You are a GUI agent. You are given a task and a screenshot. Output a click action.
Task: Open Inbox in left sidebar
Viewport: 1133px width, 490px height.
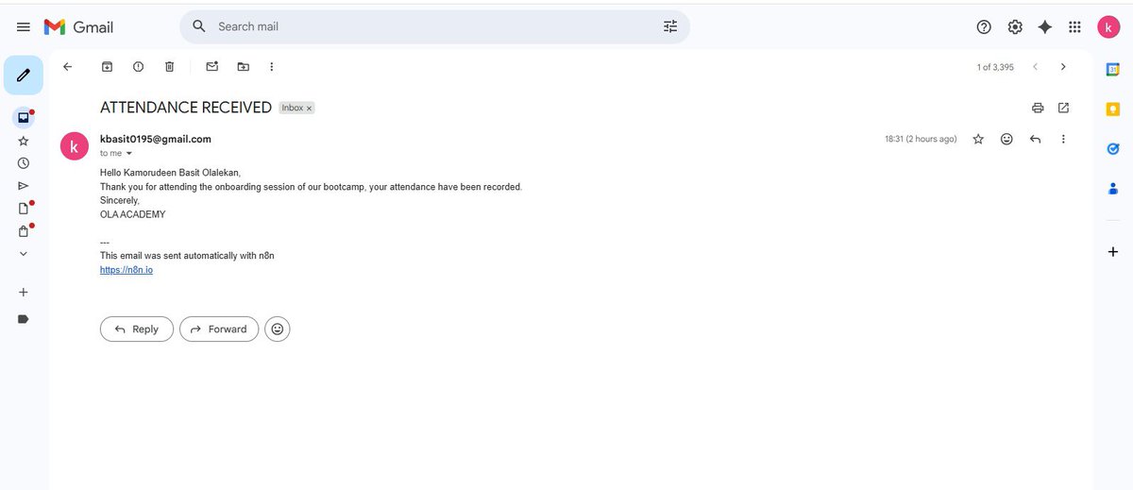(24, 117)
